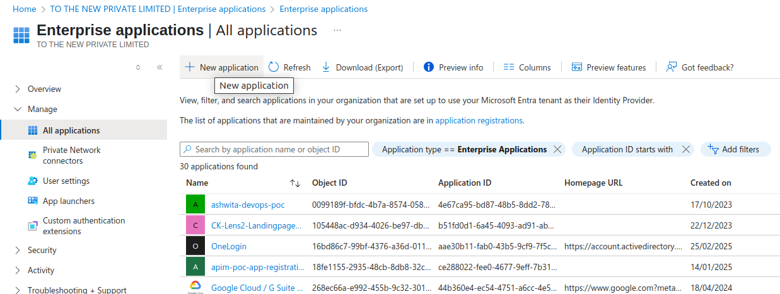This screenshot has height=294, width=780.
Task: Click the Object ID column header
Action: (329, 183)
